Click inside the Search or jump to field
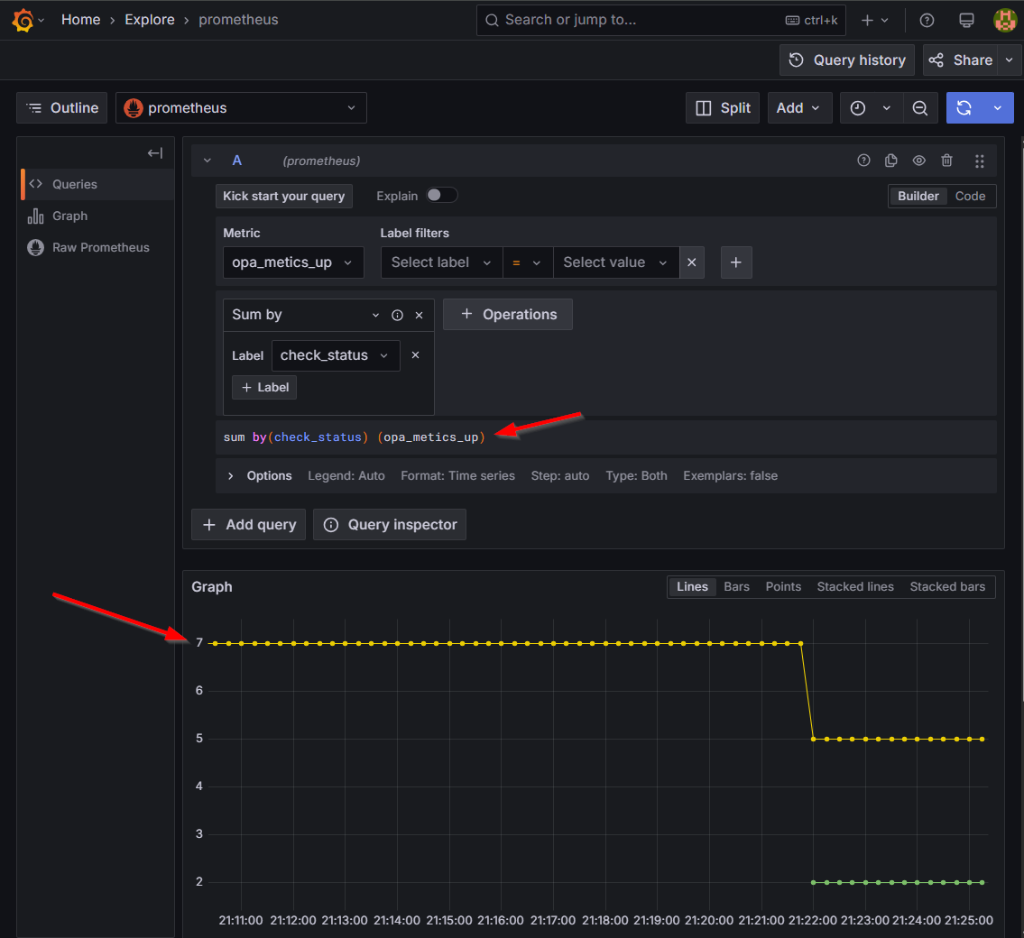Image resolution: width=1024 pixels, height=938 pixels. 632,19
